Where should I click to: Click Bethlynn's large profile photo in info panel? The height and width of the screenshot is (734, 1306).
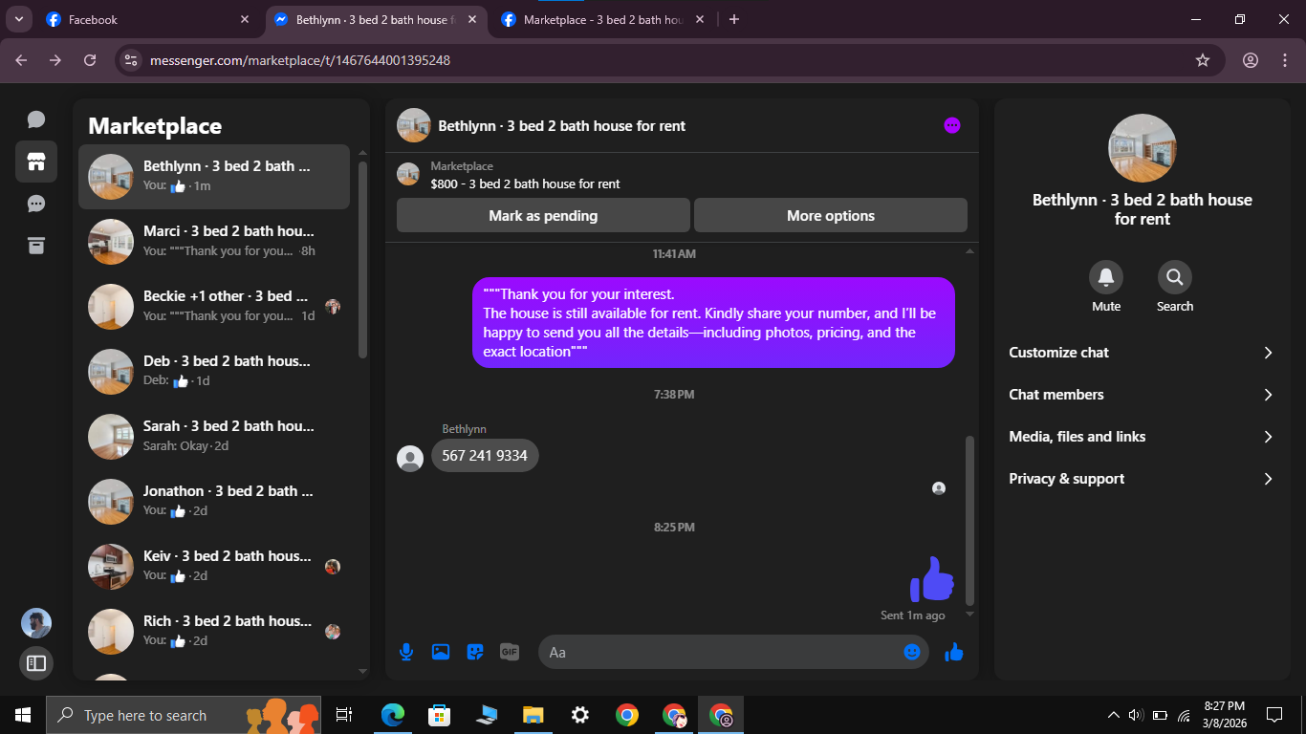click(1142, 148)
